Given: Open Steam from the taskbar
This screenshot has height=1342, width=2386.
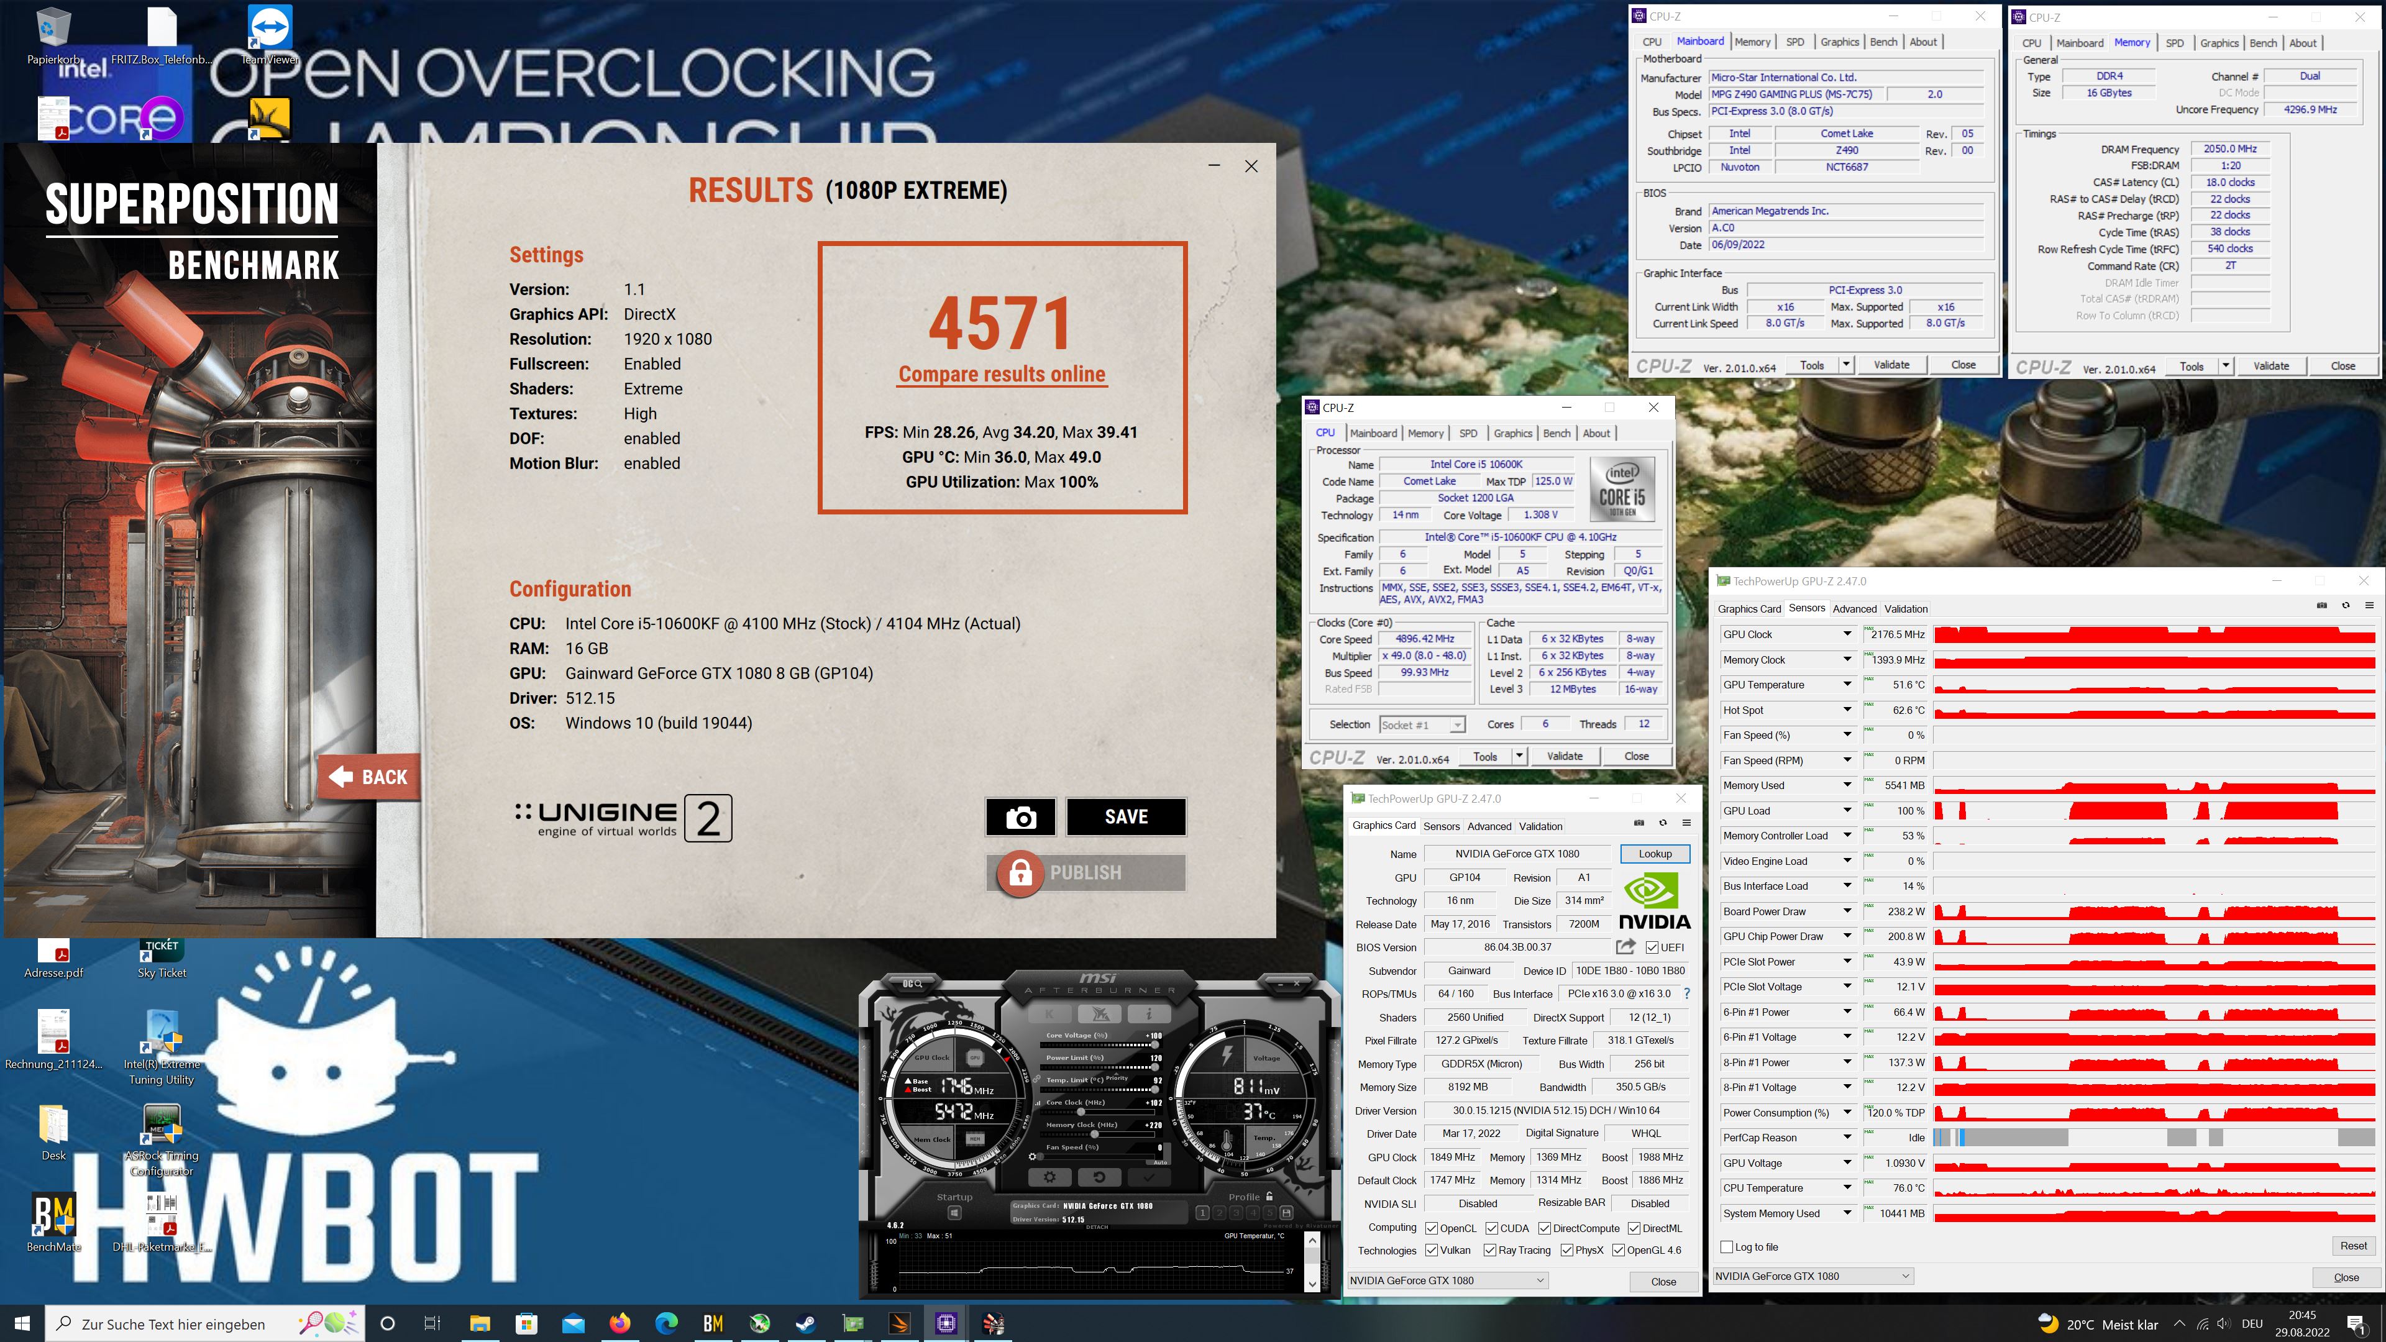Looking at the screenshot, I should pyautogui.click(x=806, y=1323).
